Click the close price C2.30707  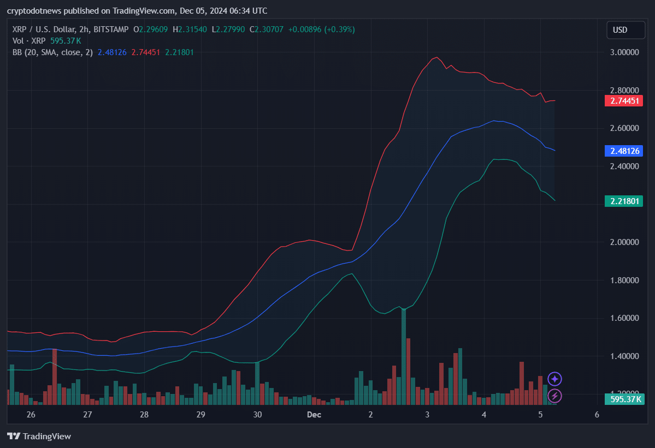[x=266, y=29]
